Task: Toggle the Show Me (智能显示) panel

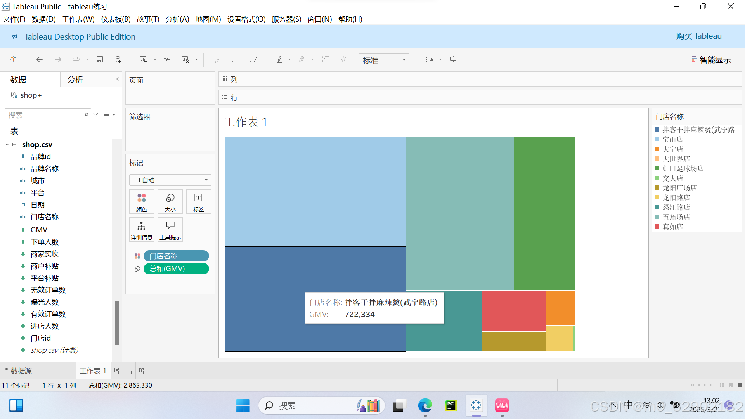Action: [x=711, y=60]
